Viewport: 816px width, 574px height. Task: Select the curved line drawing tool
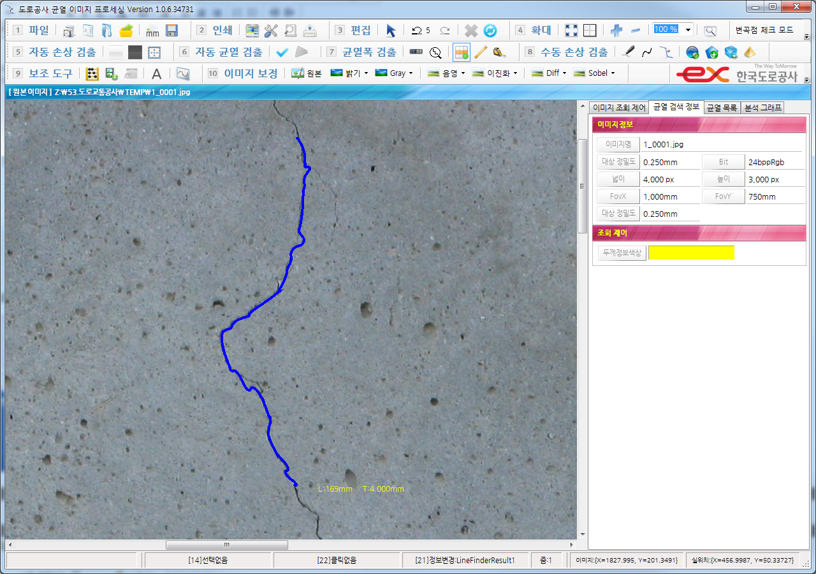point(647,52)
